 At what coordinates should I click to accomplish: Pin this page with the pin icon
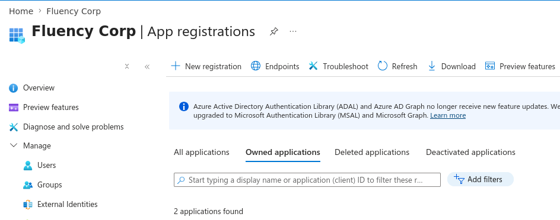273,32
